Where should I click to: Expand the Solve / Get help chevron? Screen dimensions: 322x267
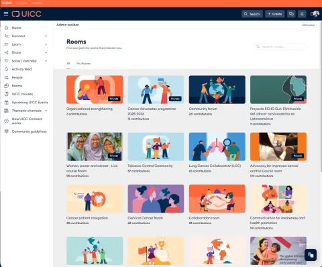(46, 61)
